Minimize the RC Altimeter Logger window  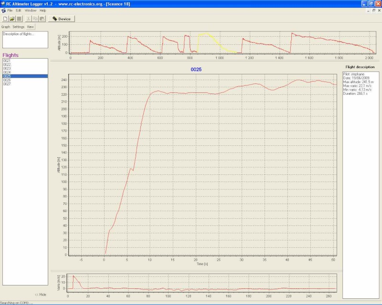point(364,4)
